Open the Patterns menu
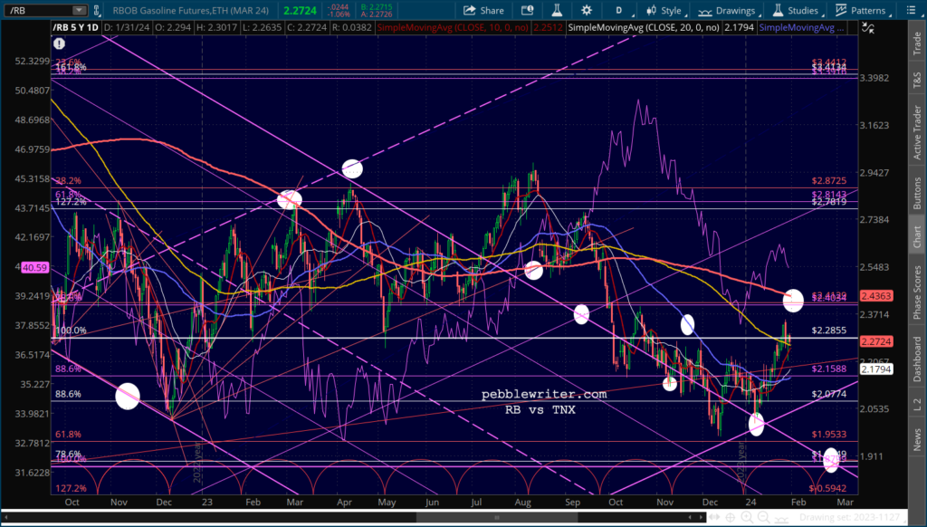The width and height of the screenshot is (927, 527). tap(860, 10)
